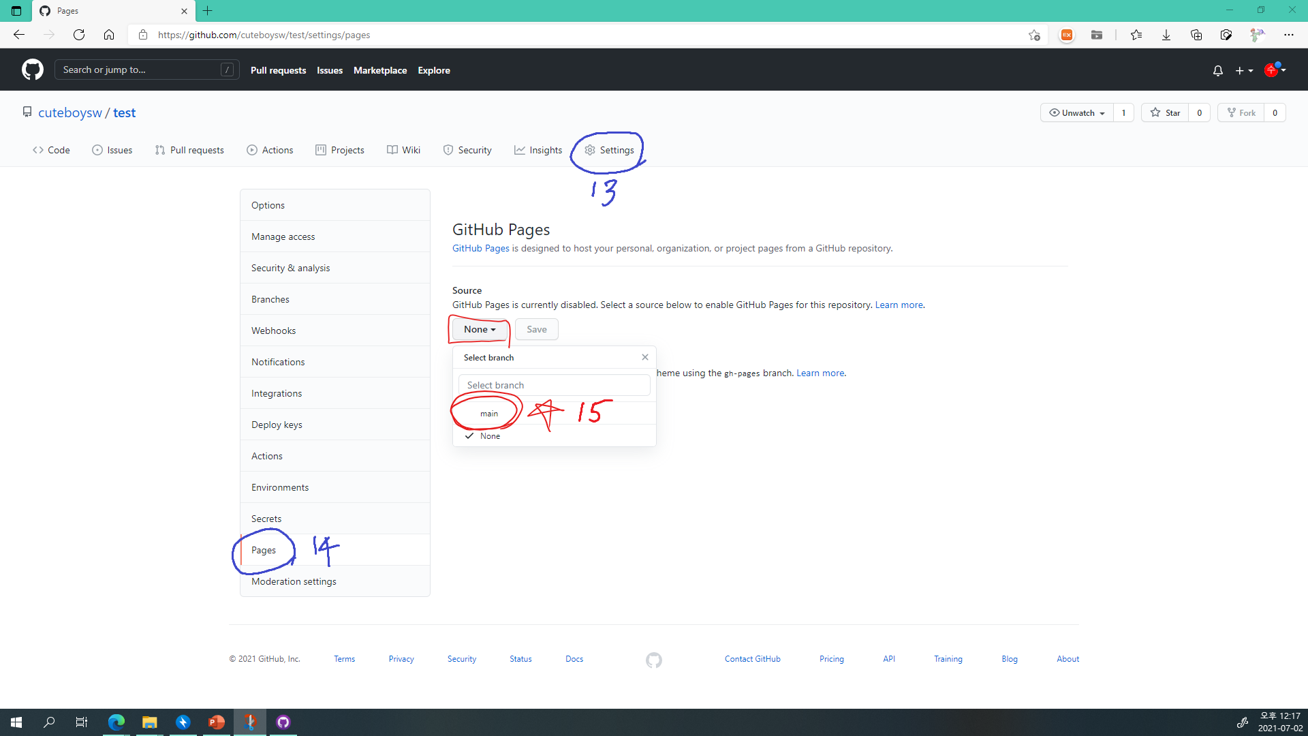Open the Pull requests repository tab

tap(189, 150)
